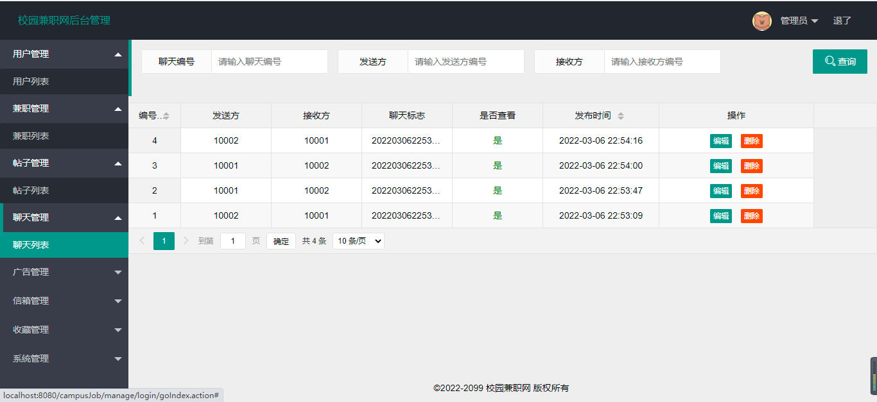Click previous page arrow in pagination
Image resolution: width=877 pixels, height=402 pixels.
143,241
